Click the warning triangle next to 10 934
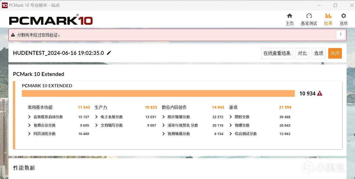The width and height of the screenshot is (355, 179). click(x=320, y=93)
